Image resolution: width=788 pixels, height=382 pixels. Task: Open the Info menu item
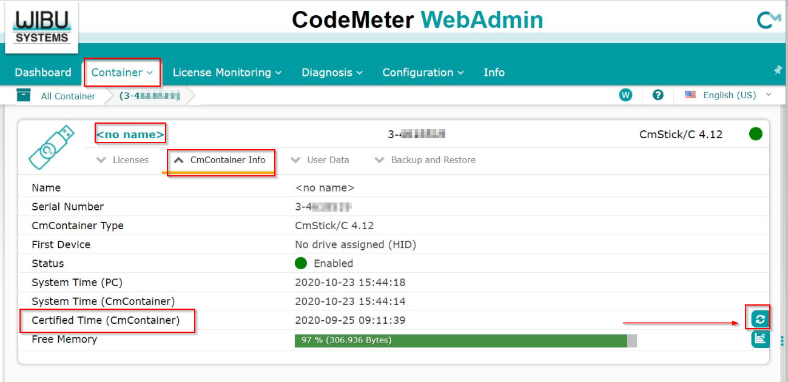coord(494,72)
